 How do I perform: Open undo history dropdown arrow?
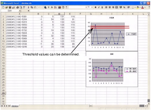[x=42, y=7]
